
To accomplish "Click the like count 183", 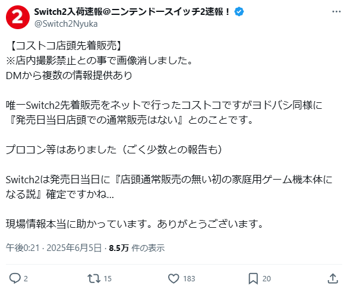I will 189,278.
